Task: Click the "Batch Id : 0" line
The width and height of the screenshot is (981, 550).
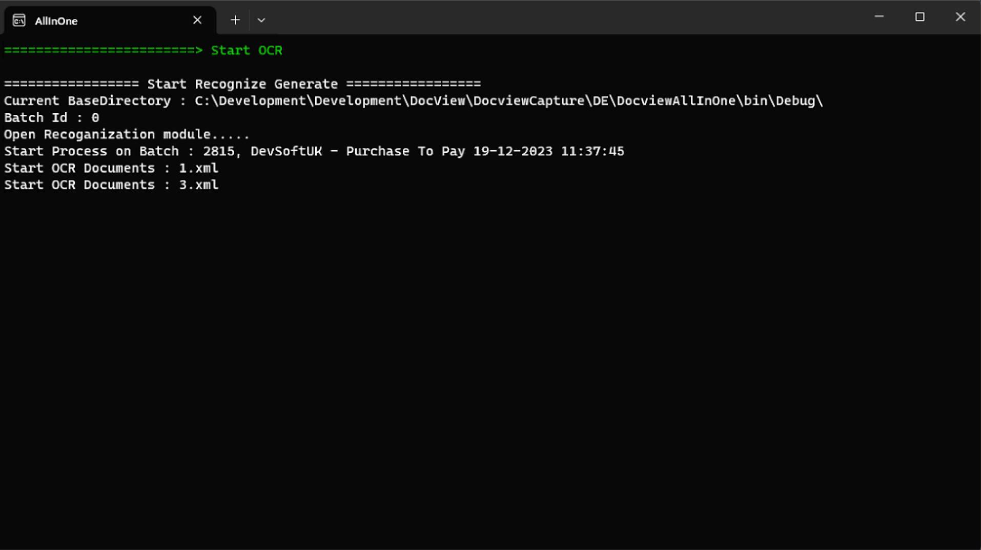Action: pos(52,118)
